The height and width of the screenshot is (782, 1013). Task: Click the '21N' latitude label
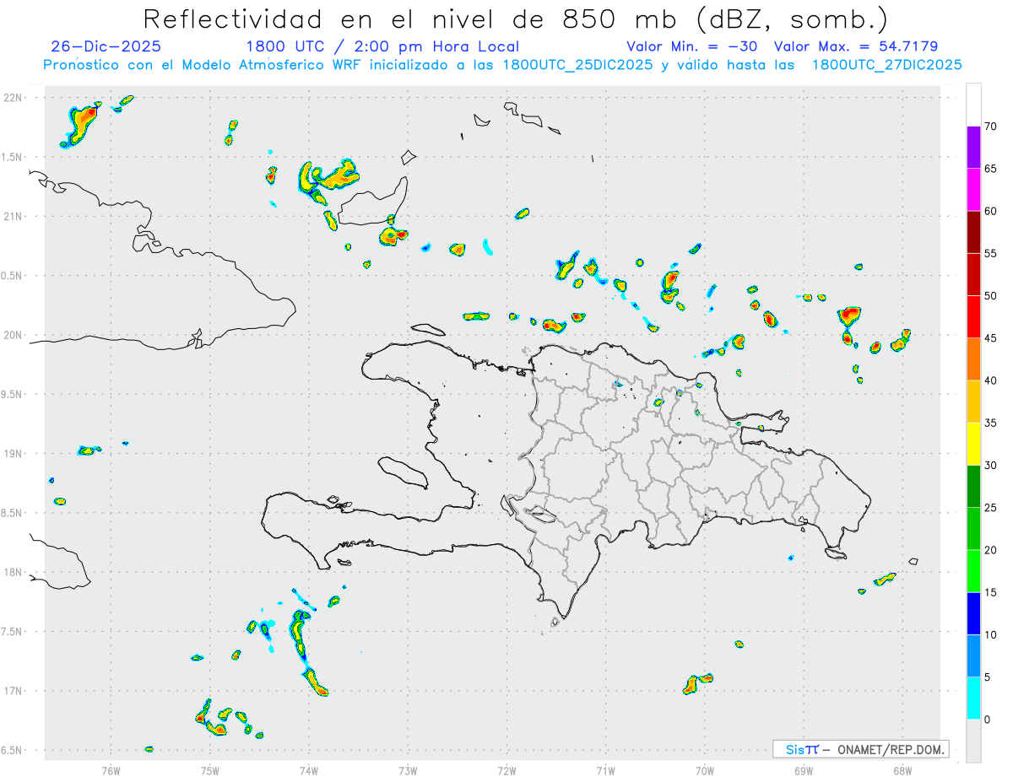pos(14,216)
